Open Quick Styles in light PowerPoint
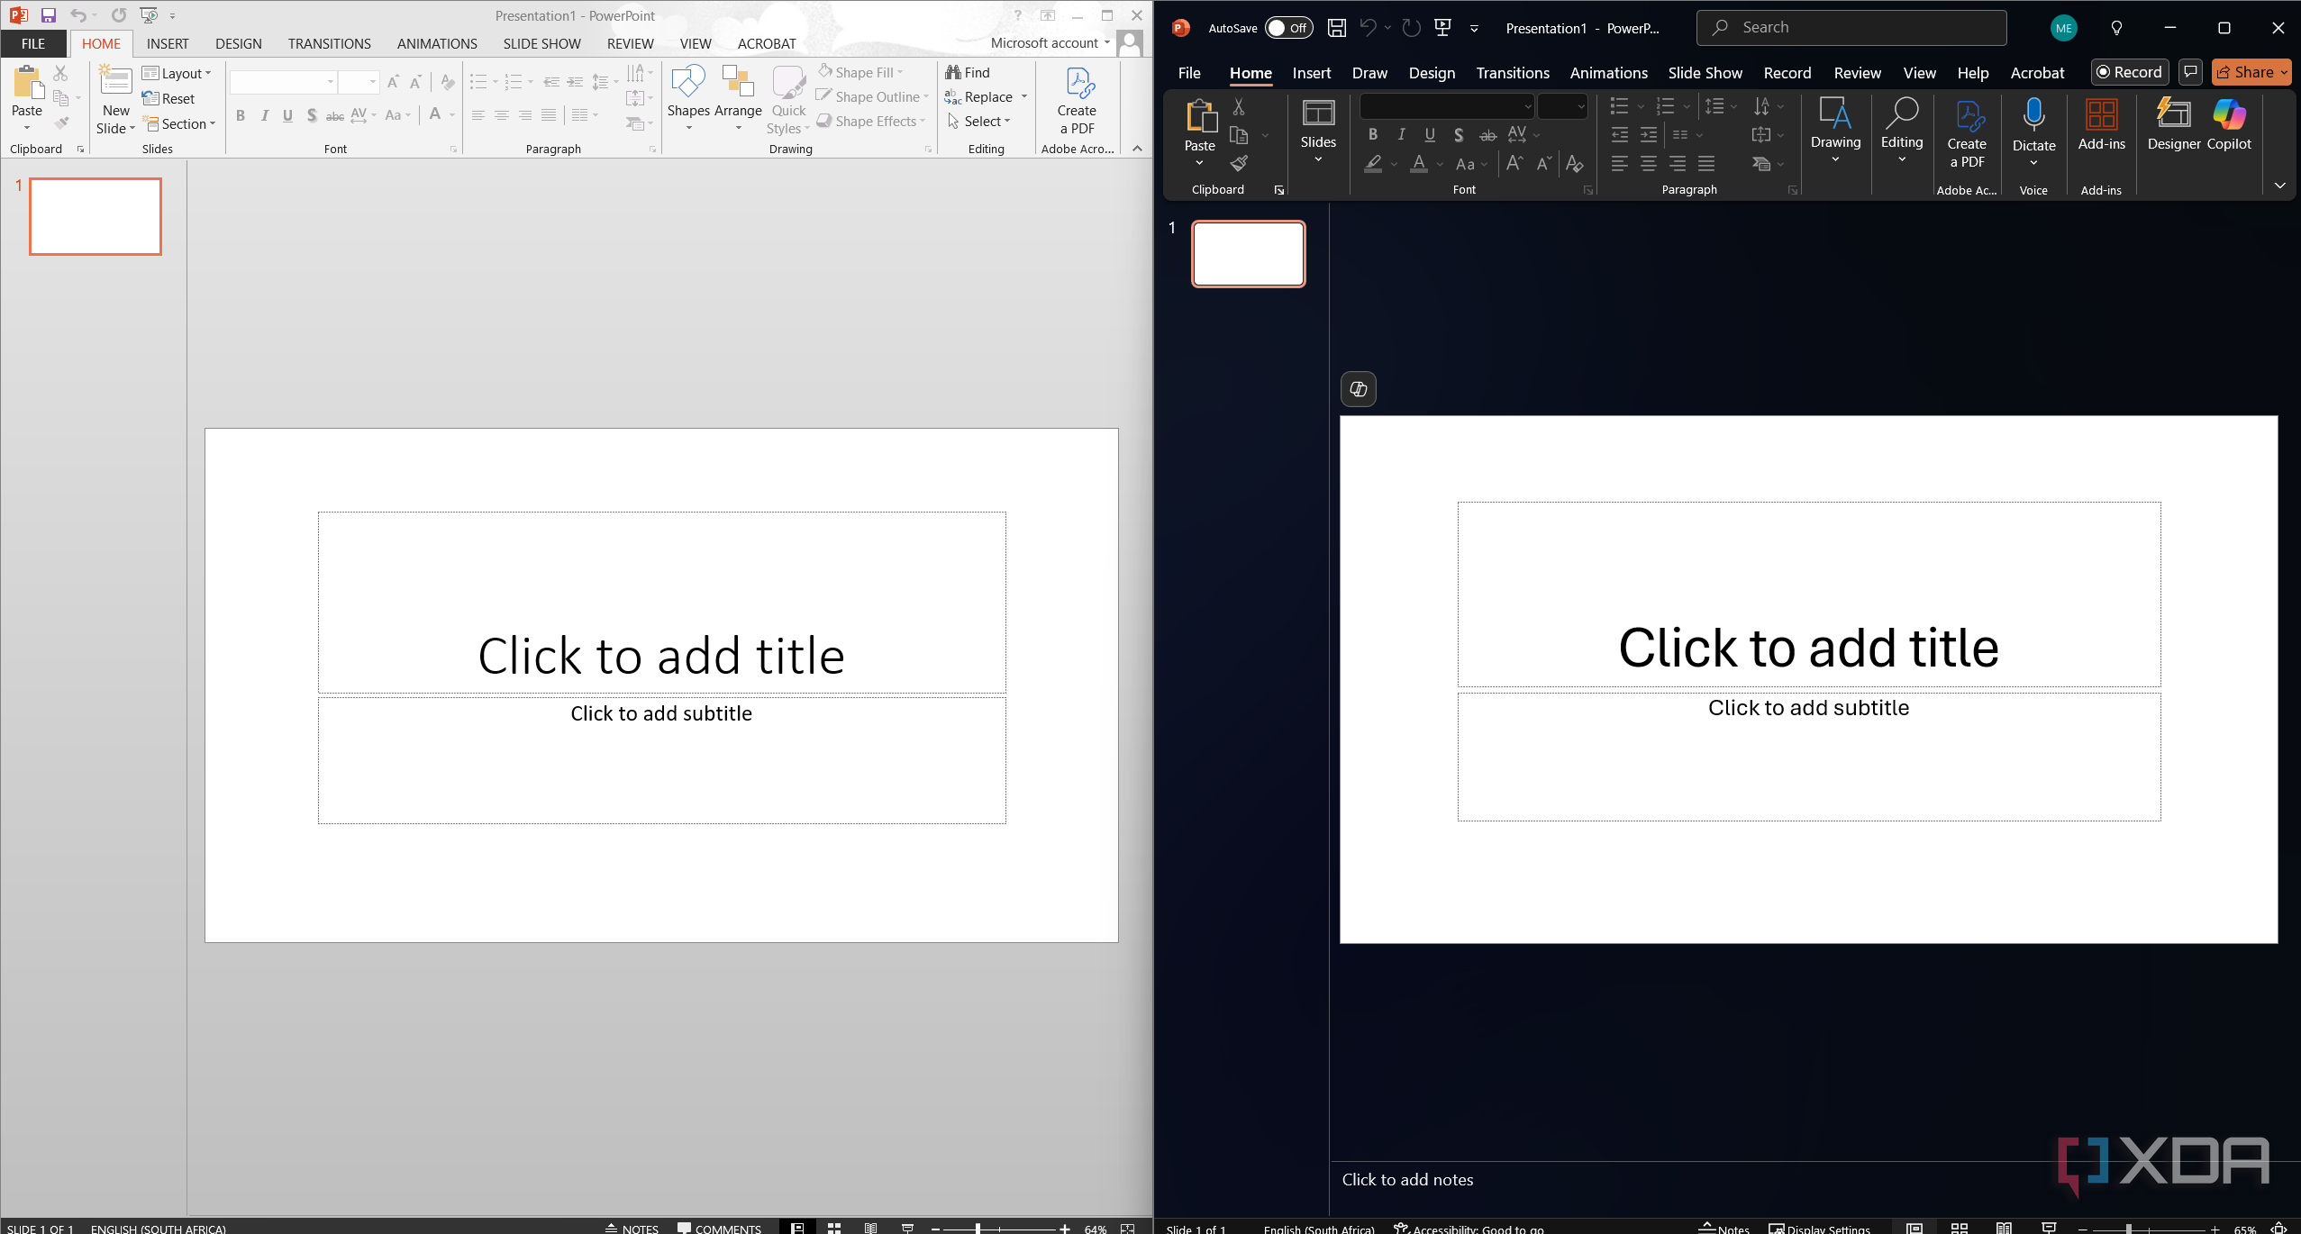Image resolution: width=2301 pixels, height=1234 pixels. tap(788, 101)
